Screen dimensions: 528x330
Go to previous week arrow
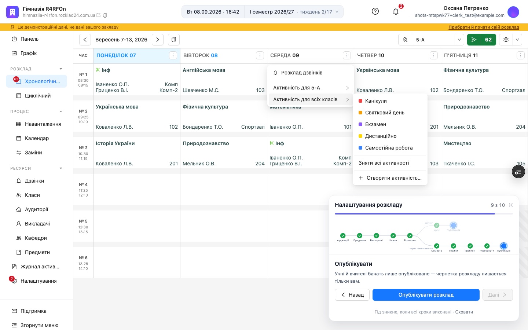[x=85, y=40]
